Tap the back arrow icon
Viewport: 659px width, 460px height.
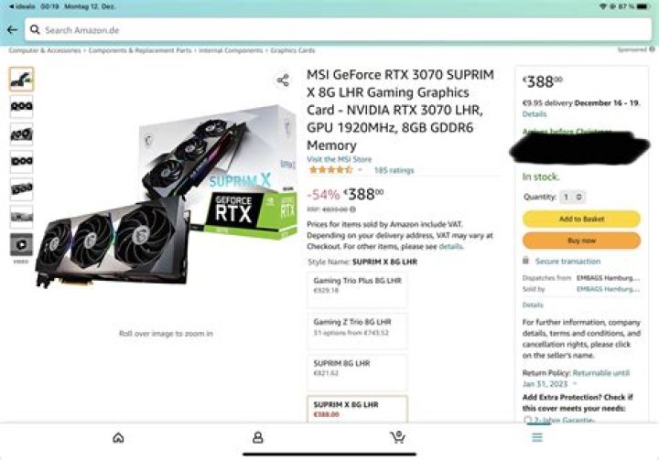click(x=12, y=30)
